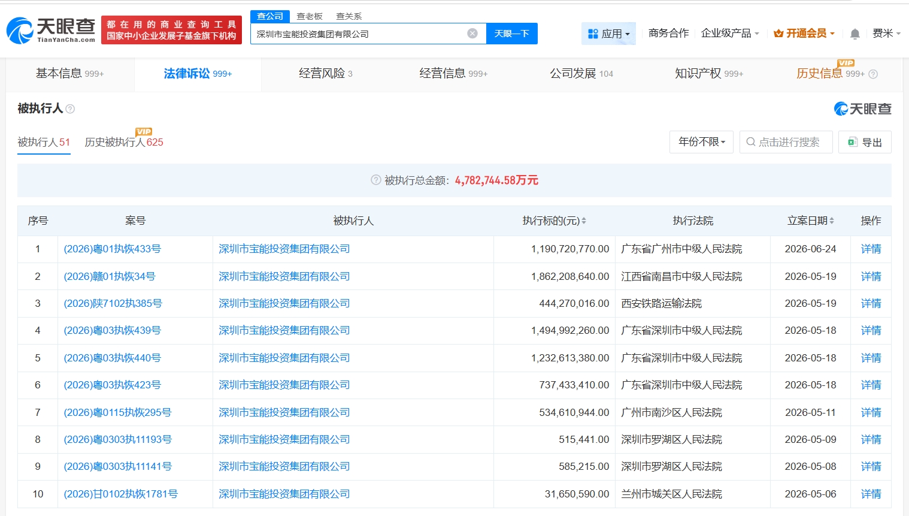The width and height of the screenshot is (909, 516).
Task: Open the user account menu 贾米
Action: point(887,34)
